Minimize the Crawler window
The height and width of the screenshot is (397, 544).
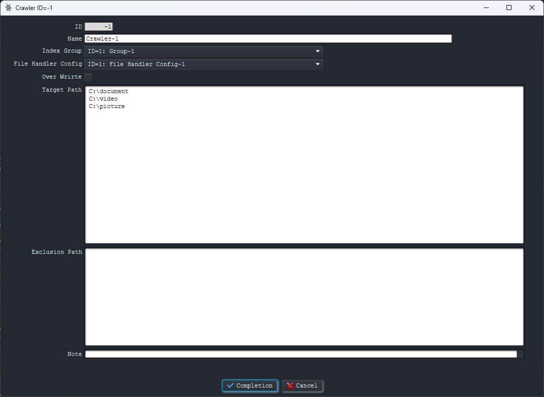click(485, 8)
